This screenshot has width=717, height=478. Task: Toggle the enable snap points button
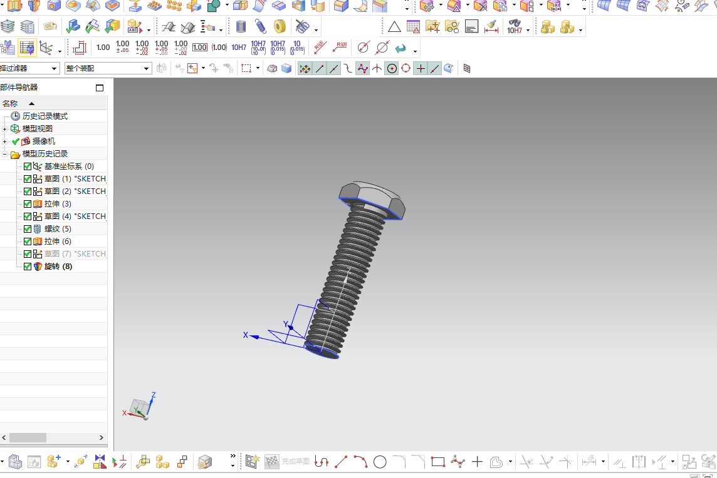305,68
